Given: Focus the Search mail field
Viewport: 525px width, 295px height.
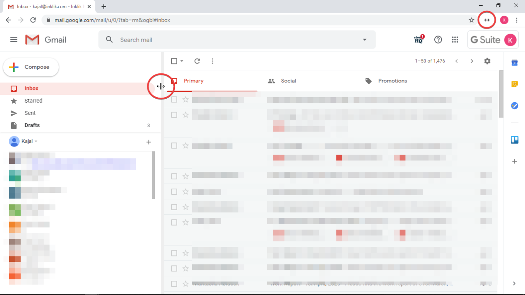Looking at the screenshot, I should click(x=237, y=40).
